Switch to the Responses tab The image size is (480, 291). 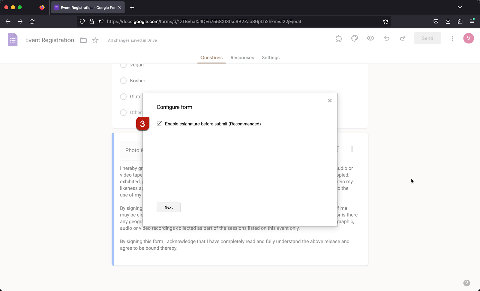[x=242, y=57]
